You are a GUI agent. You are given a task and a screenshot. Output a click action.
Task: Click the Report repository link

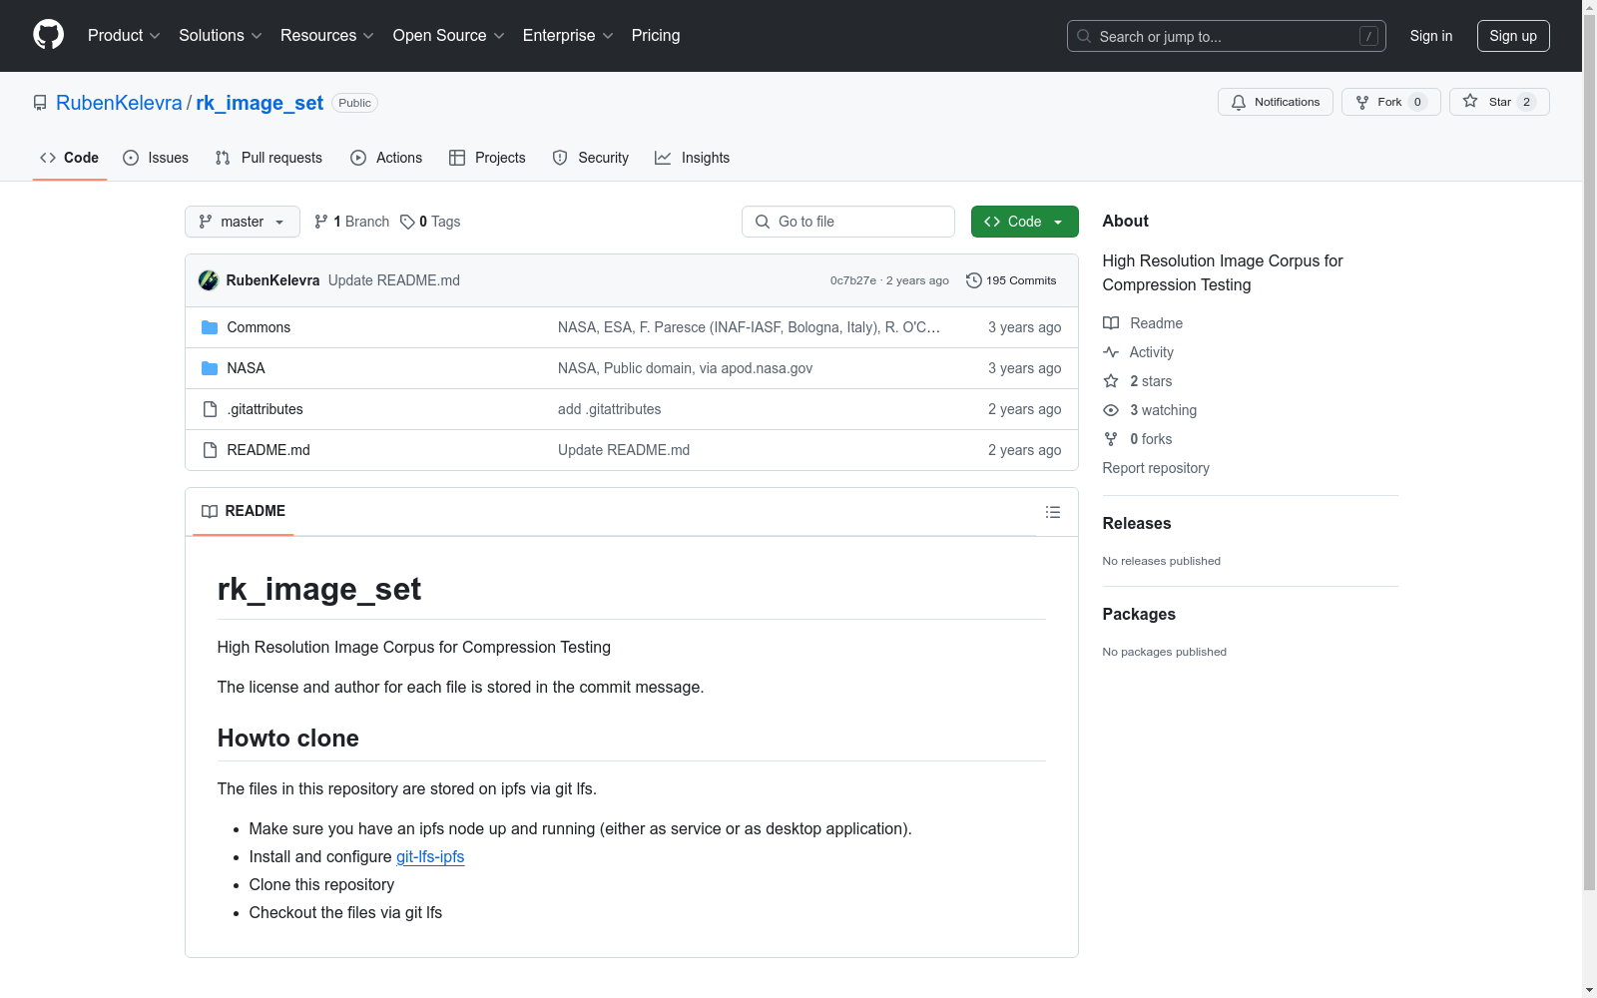pyautogui.click(x=1156, y=468)
